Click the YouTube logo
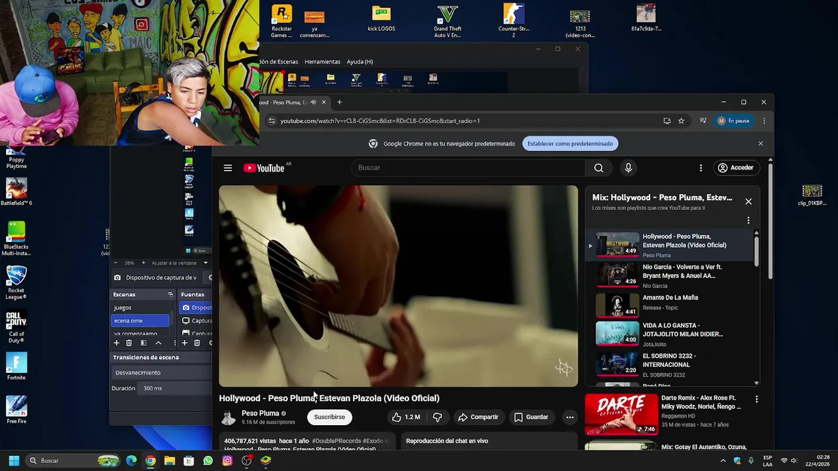838x471 pixels. [264, 168]
